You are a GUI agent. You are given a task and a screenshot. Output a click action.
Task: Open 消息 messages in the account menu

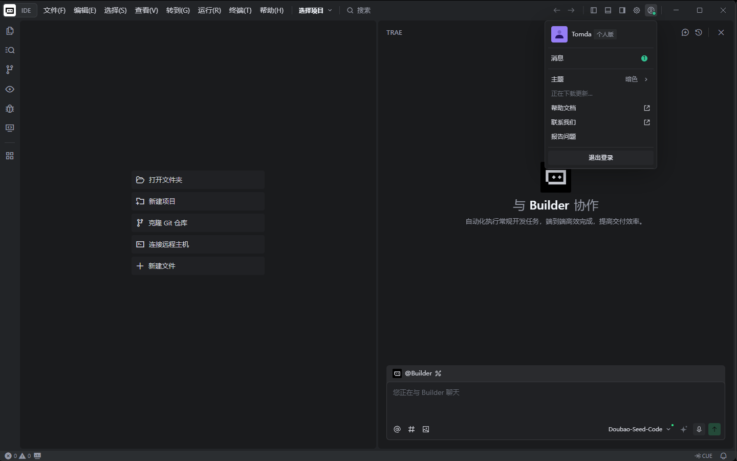point(601,58)
